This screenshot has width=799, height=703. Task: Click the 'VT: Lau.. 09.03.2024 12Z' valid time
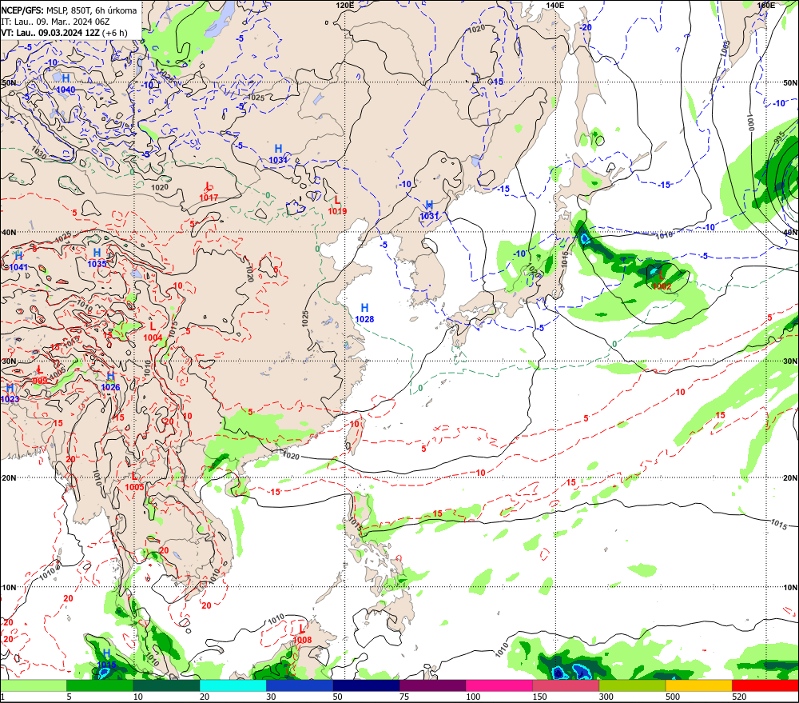pos(50,33)
